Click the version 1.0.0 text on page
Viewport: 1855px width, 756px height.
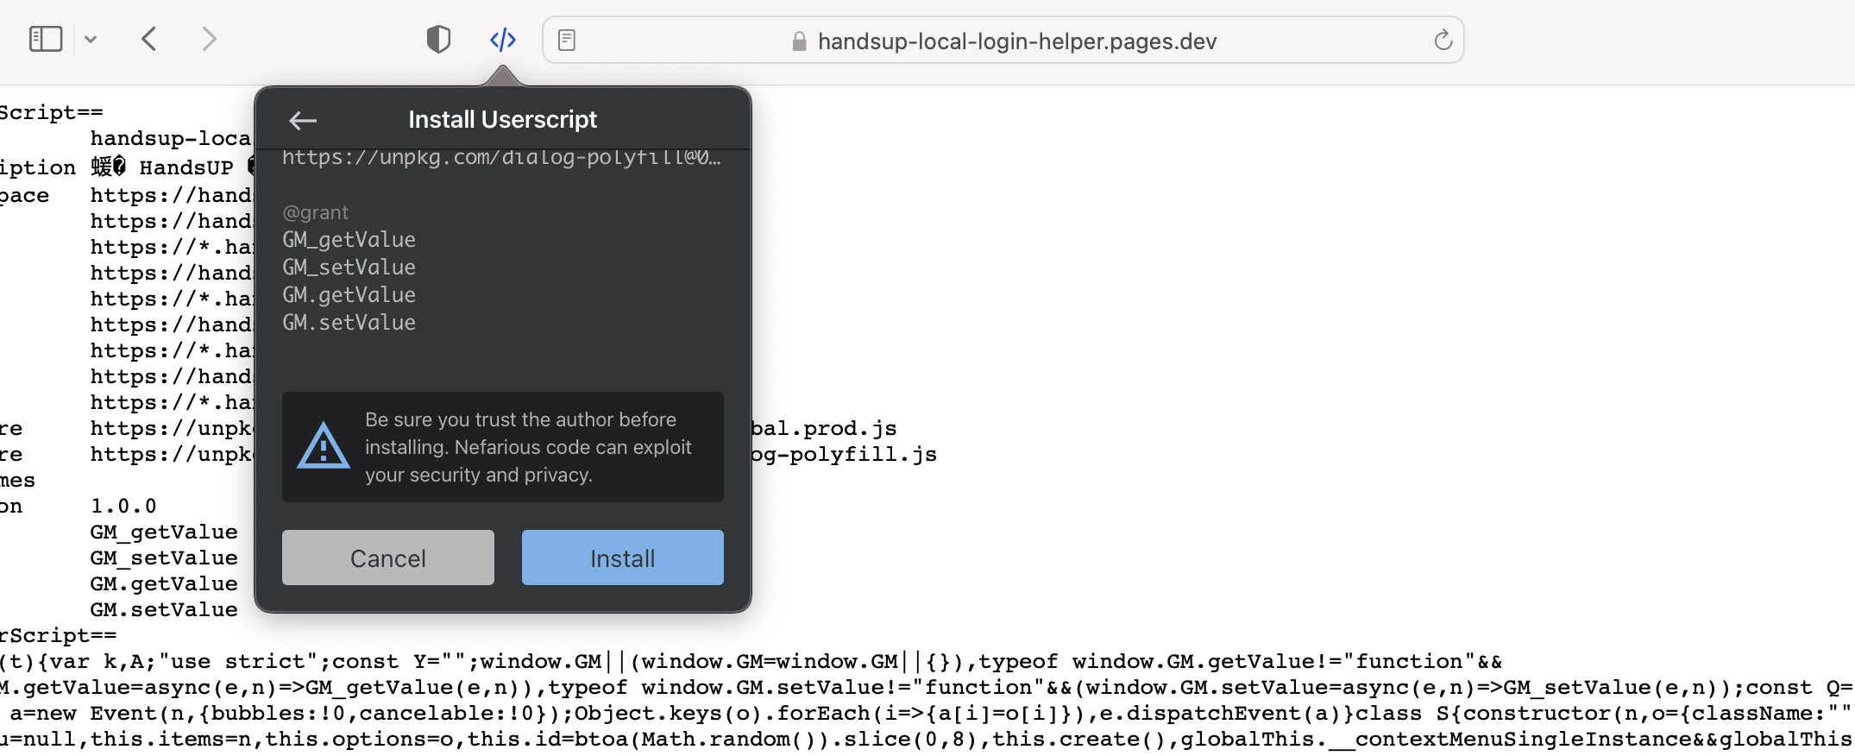point(123,507)
